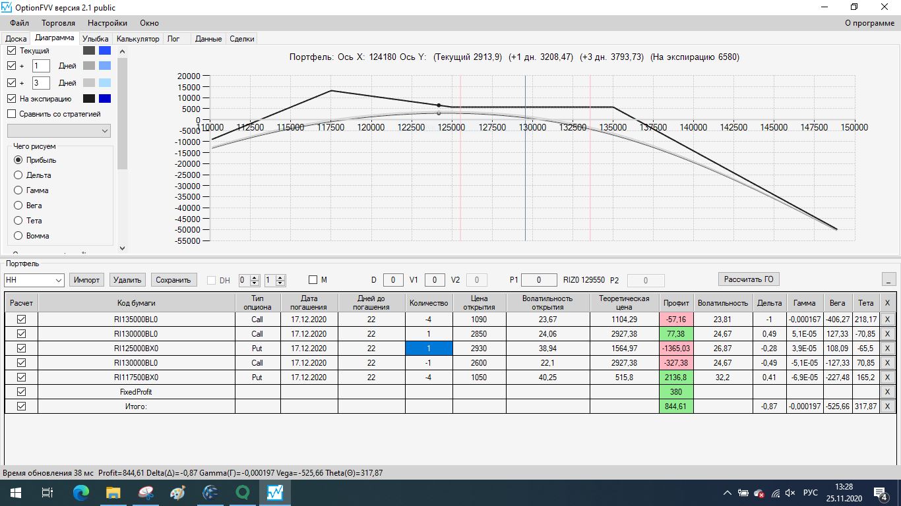Select the Вега radio button

[18, 206]
